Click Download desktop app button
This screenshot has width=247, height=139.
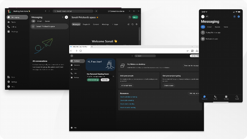(x=191, y=66)
